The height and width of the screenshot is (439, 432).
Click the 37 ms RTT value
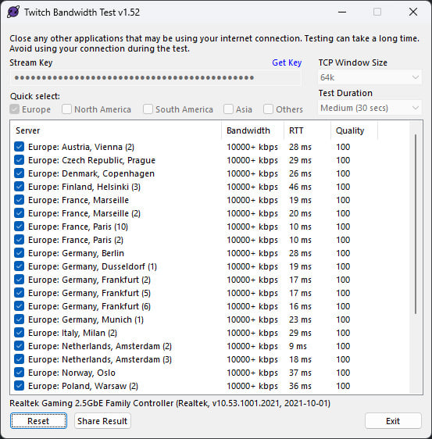point(300,373)
